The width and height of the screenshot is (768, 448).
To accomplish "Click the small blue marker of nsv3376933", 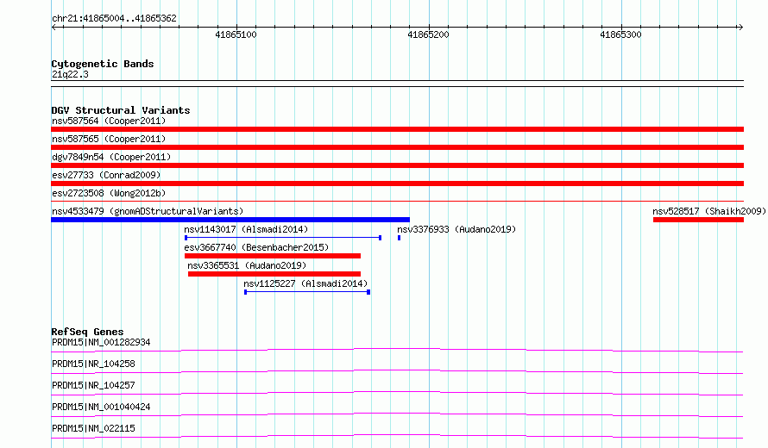I will pyautogui.click(x=400, y=238).
